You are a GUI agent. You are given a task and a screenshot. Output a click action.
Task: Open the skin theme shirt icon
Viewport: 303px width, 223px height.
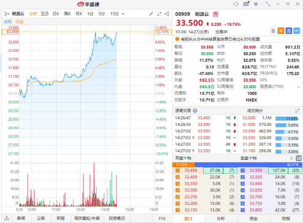[256, 4]
